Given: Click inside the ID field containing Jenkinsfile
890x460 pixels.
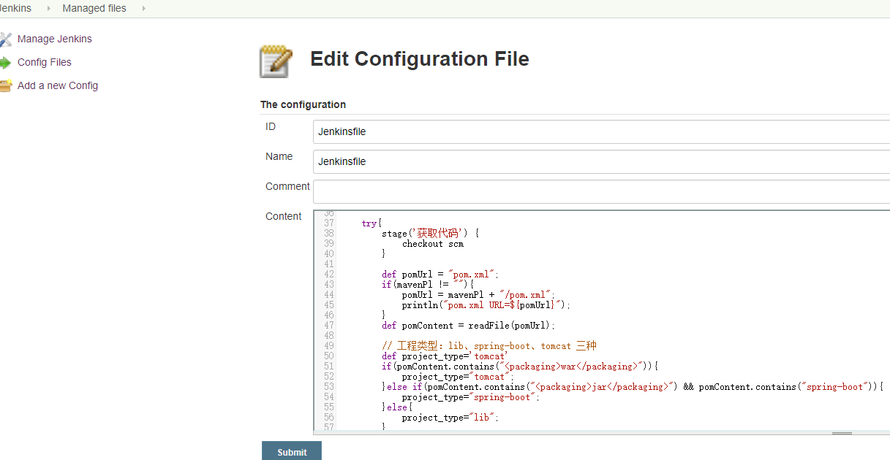Looking at the screenshot, I should click(439, 131).
